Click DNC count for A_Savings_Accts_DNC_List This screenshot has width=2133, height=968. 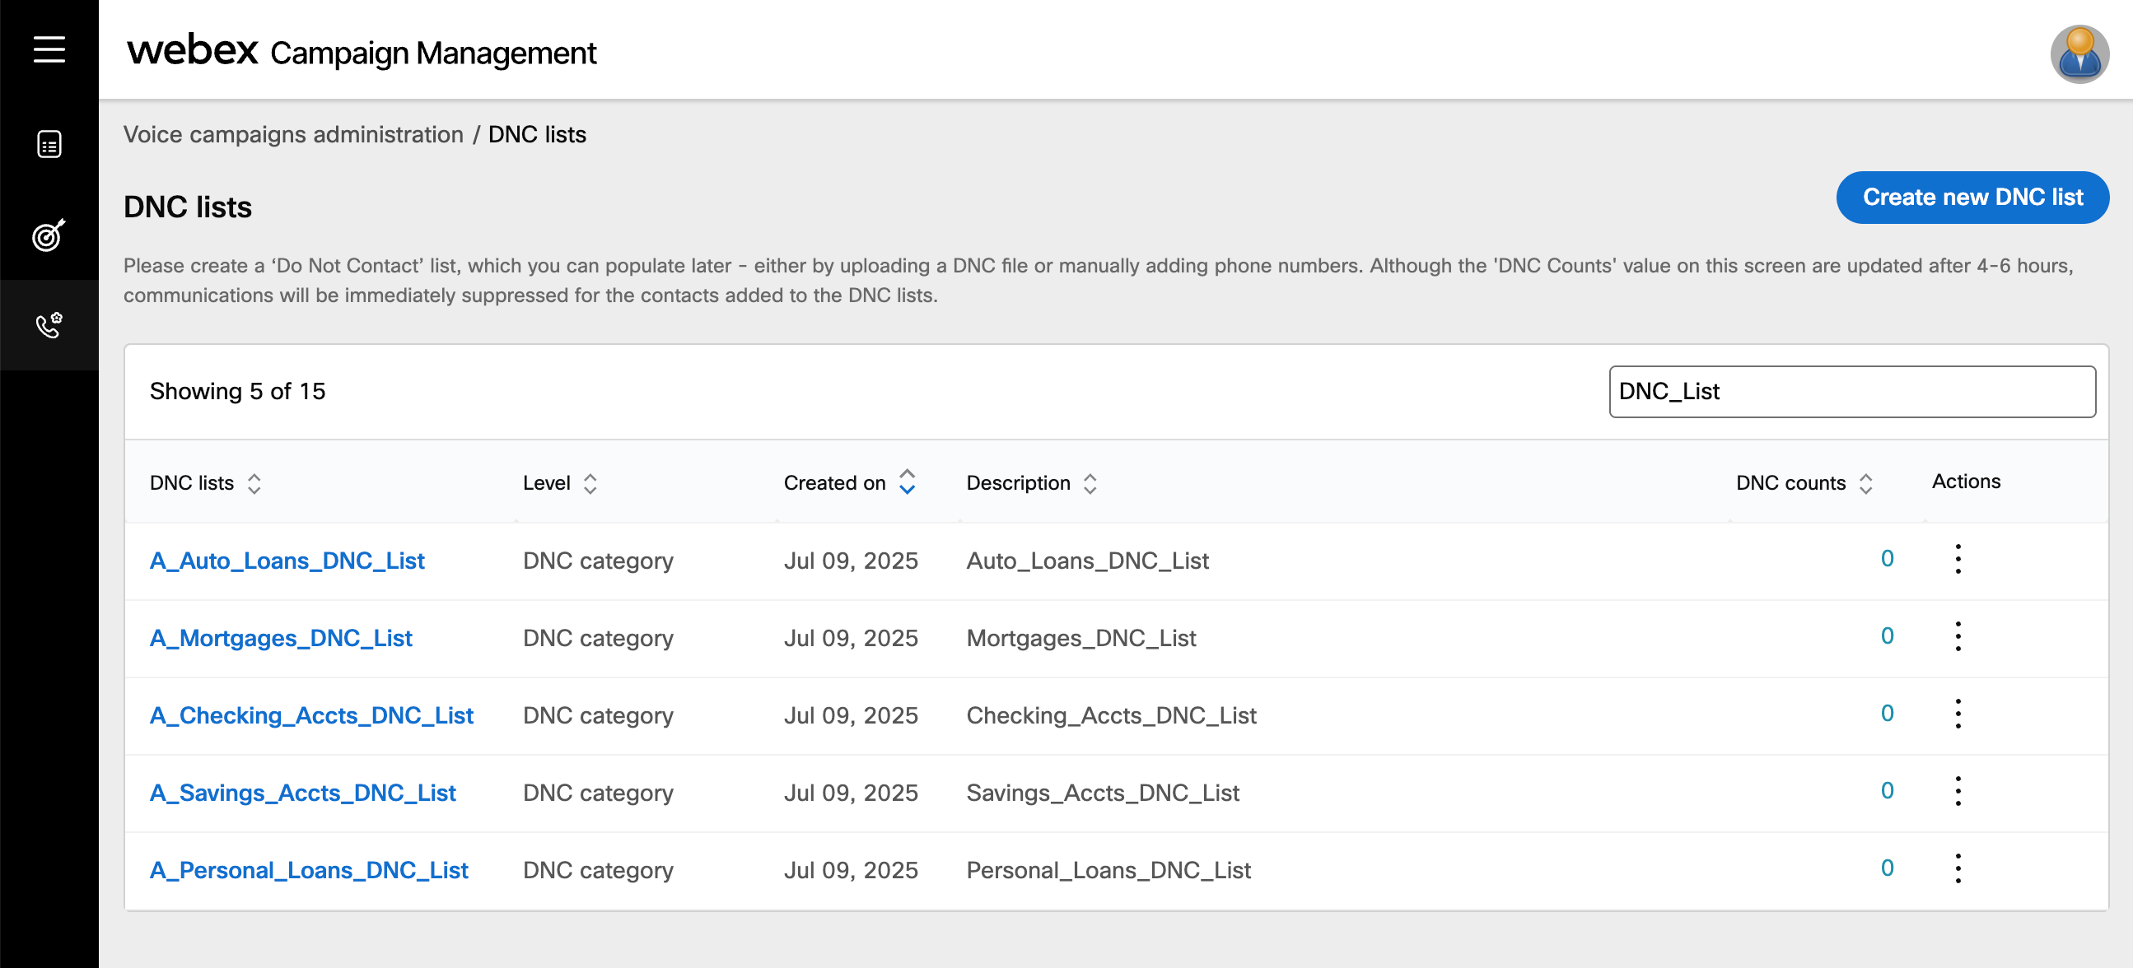pos(1886,791)
